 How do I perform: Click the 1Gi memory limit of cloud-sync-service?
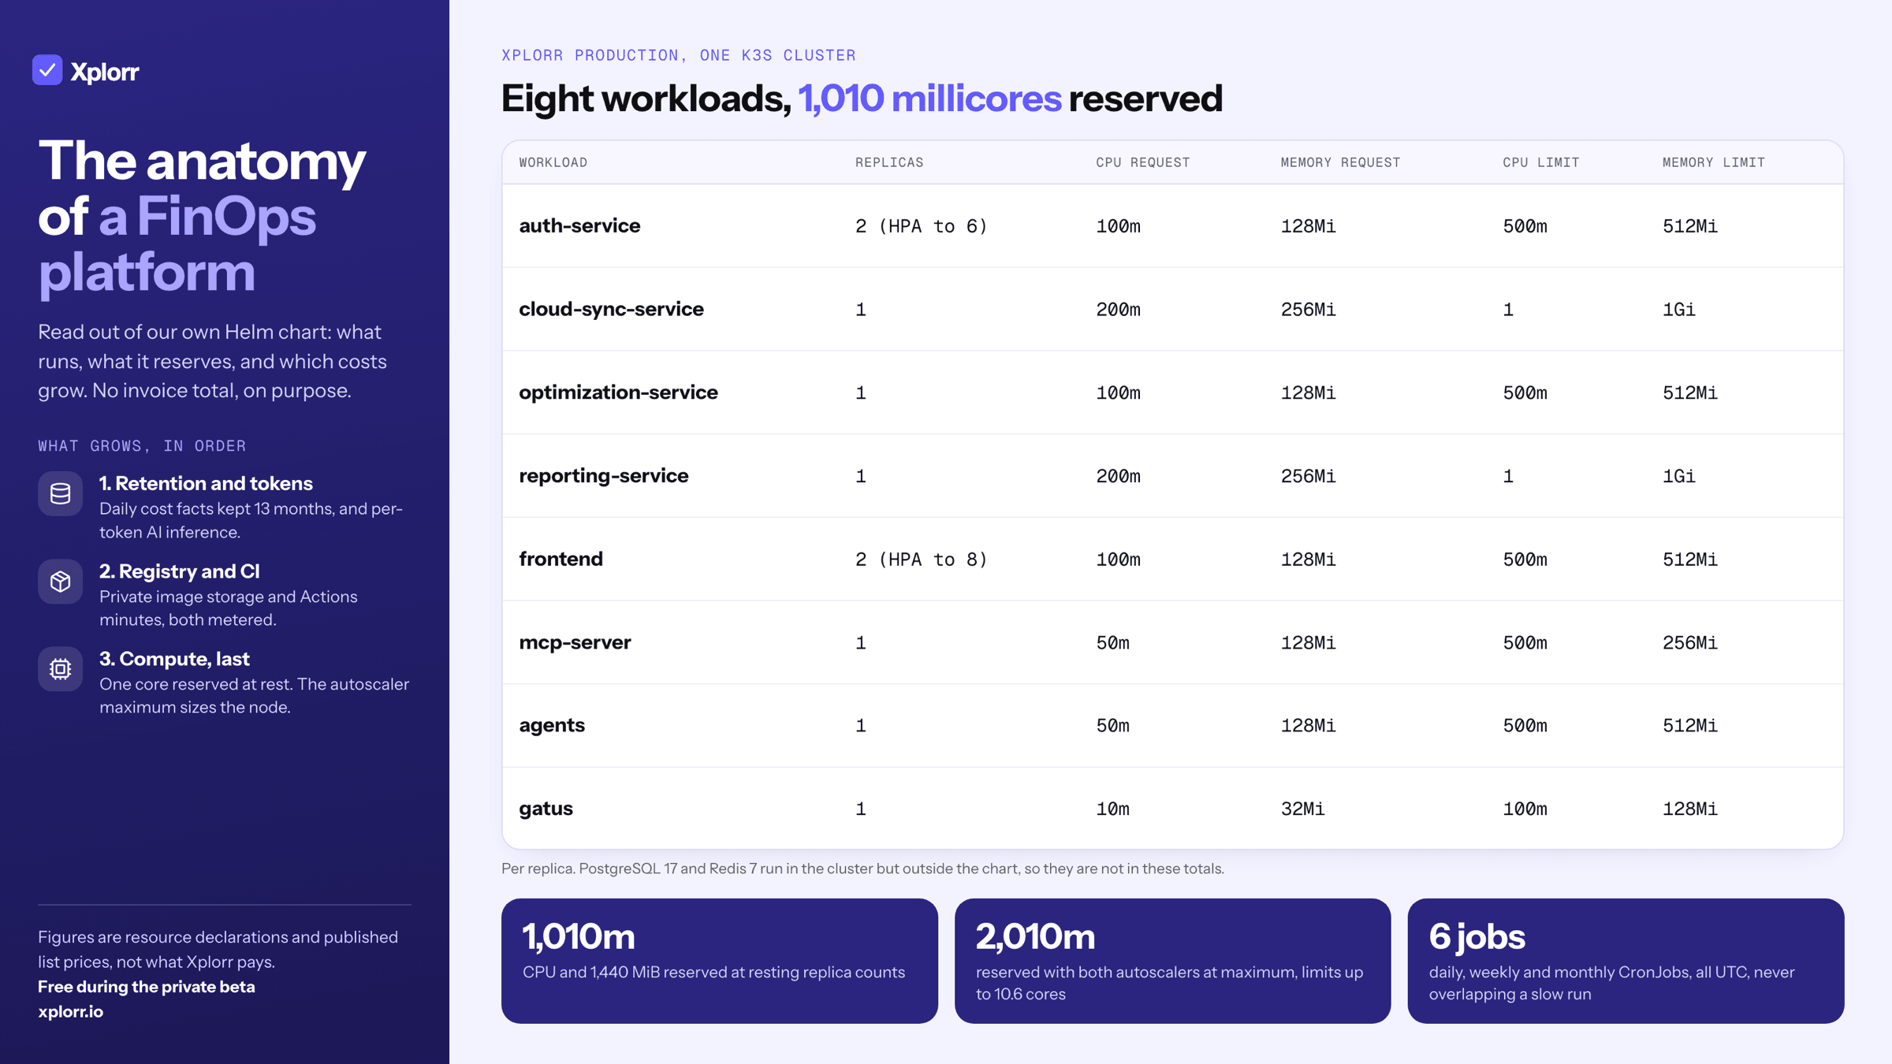(x=1679, y=310)
